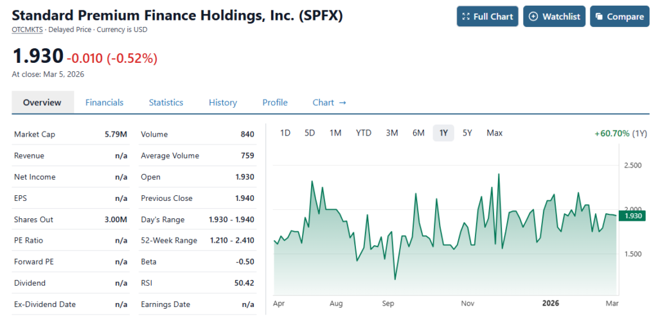Select the 5D chart range

pyautogui.click(x=310, y=133)
